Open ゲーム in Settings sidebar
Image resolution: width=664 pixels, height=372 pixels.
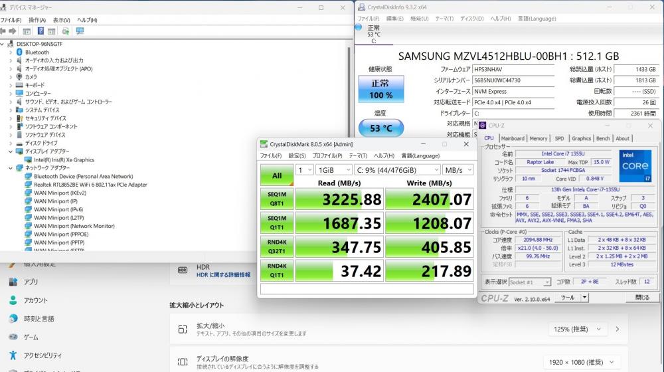point(31,337)
